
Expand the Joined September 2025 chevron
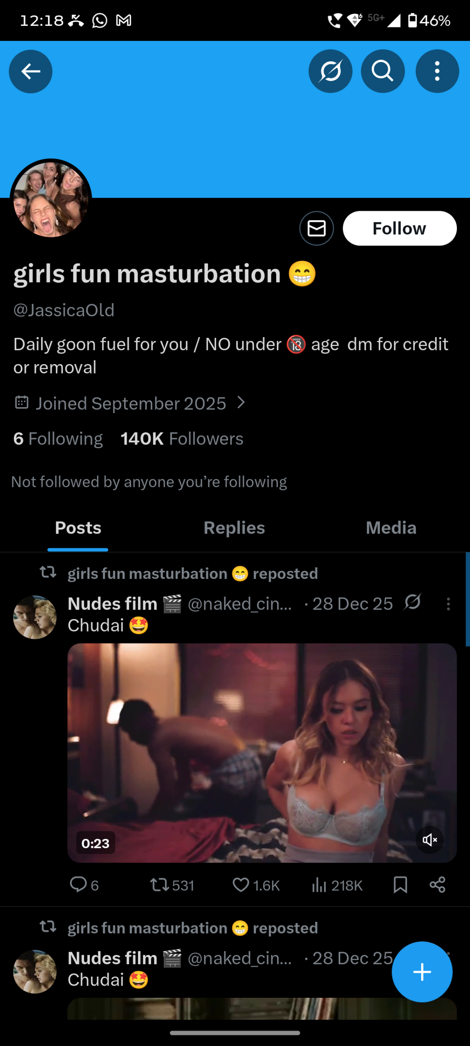point(242,403)
